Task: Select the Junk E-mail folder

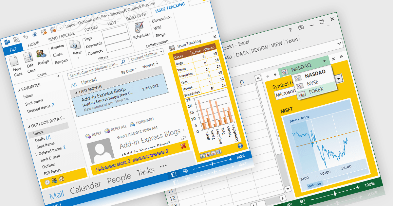Action: tap(50, 159)
